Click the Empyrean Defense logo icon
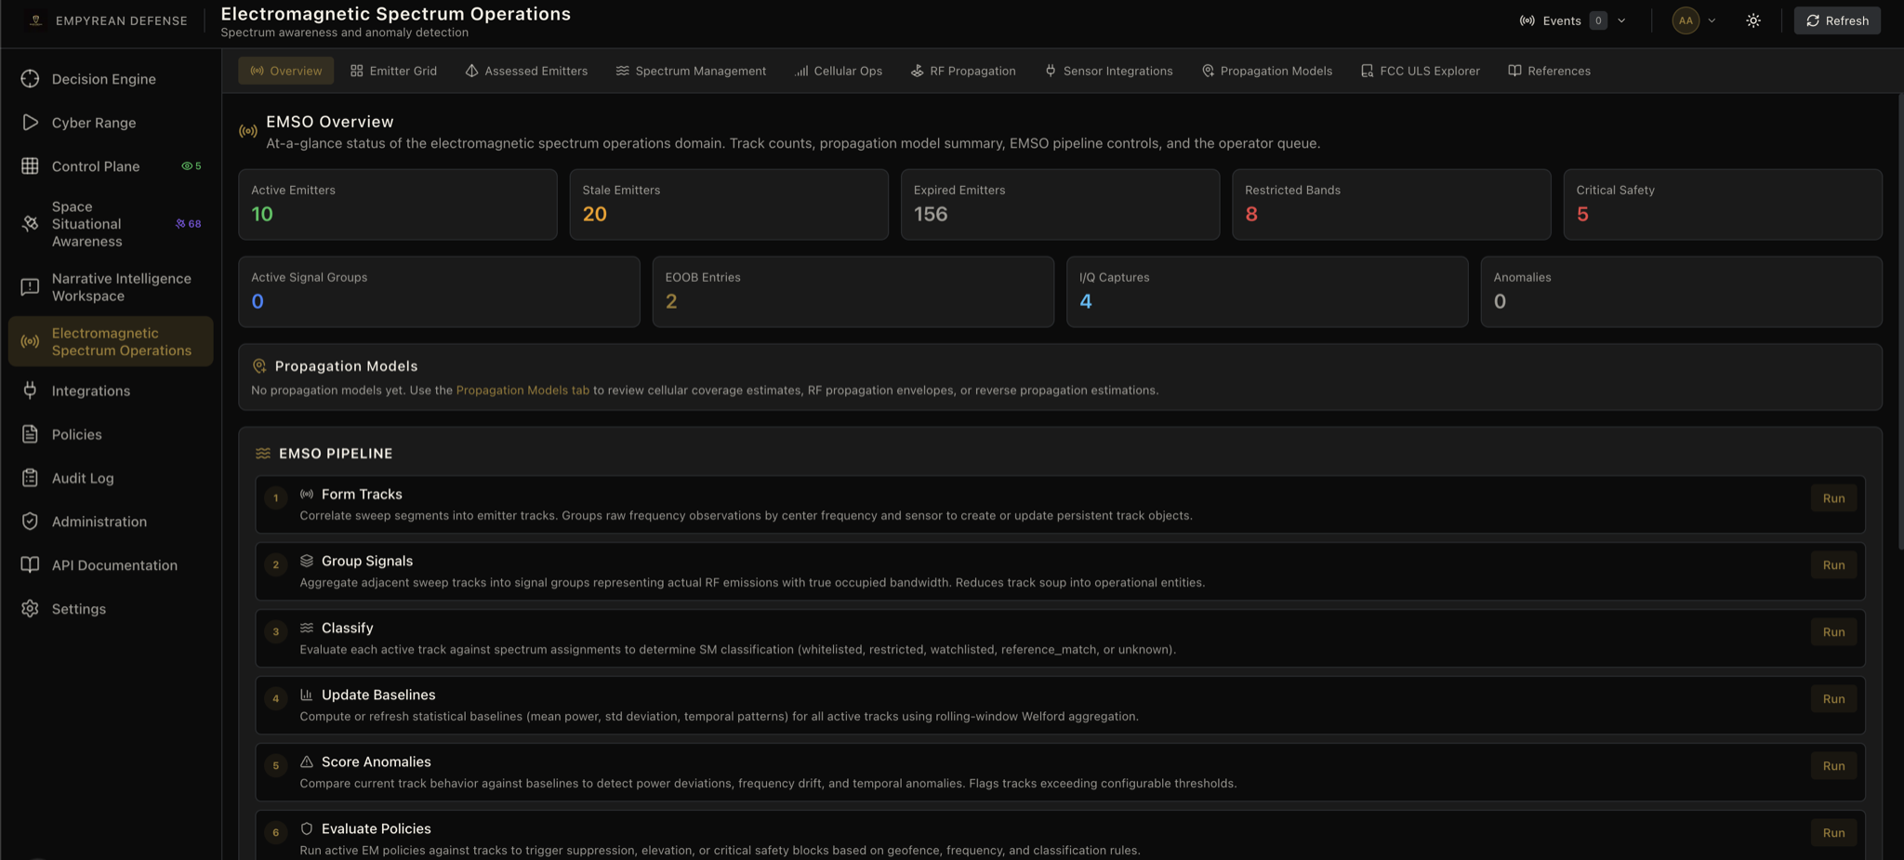Viewport: 1904px width, 860px height. click(x=35, y=20)
